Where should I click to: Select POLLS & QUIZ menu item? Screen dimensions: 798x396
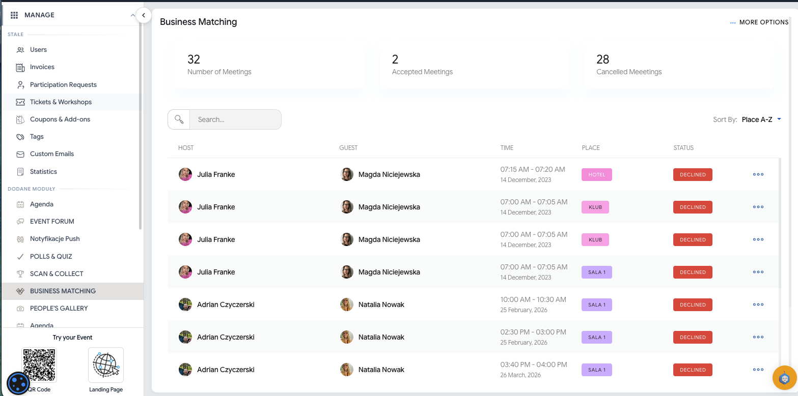point(51,257)
